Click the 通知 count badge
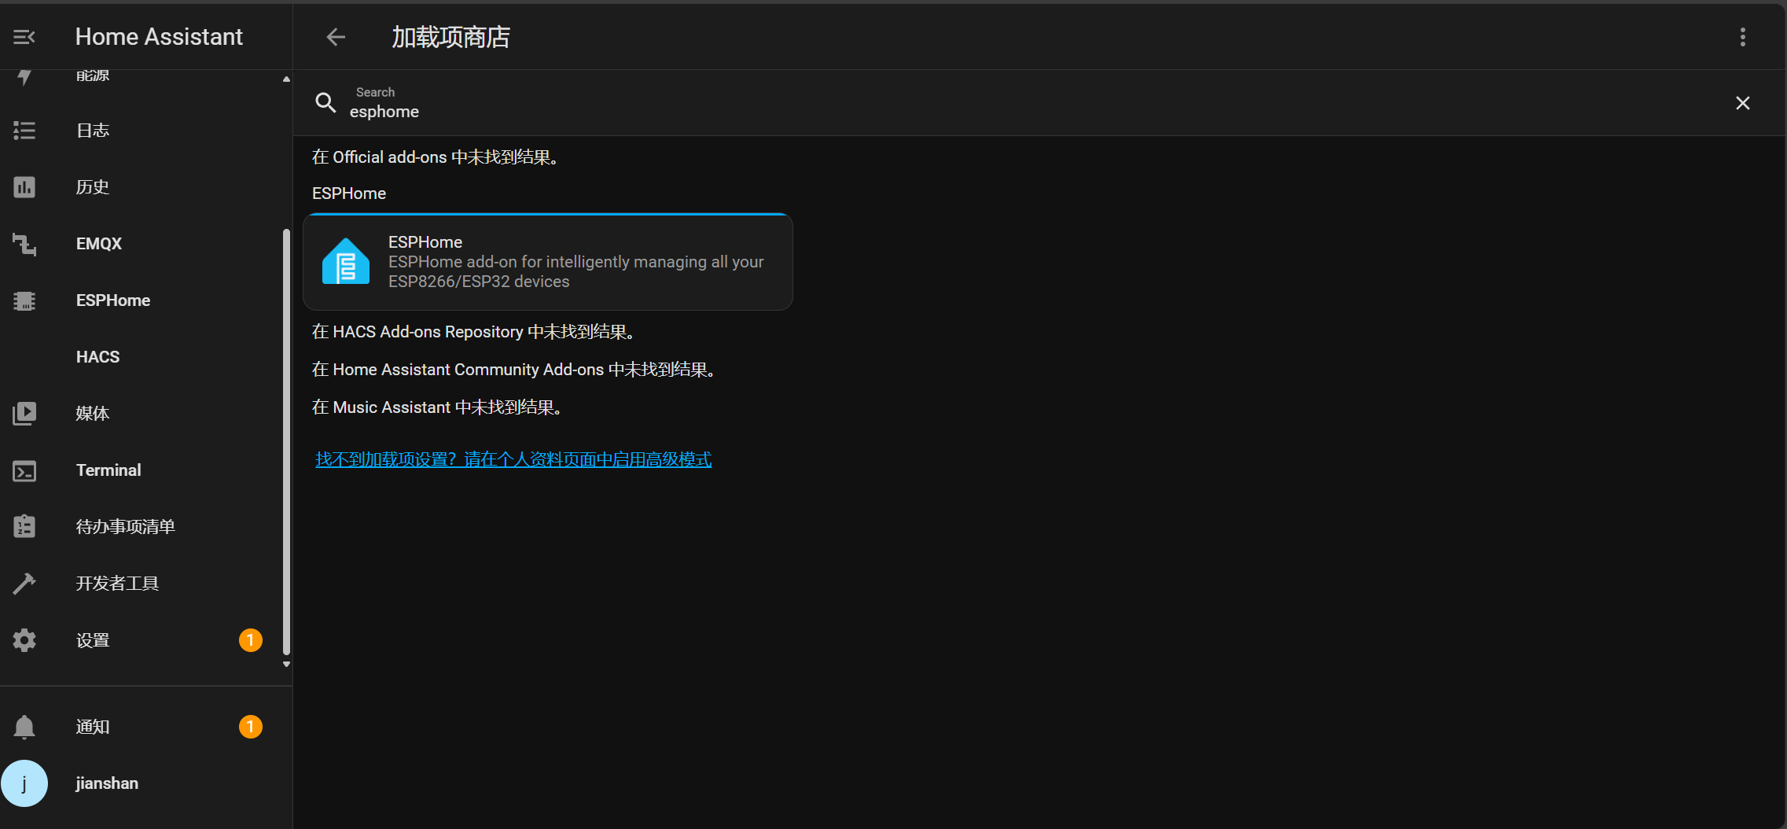Screen dimensions: 1787x829 pyautogui.click(x=251, y=727)
